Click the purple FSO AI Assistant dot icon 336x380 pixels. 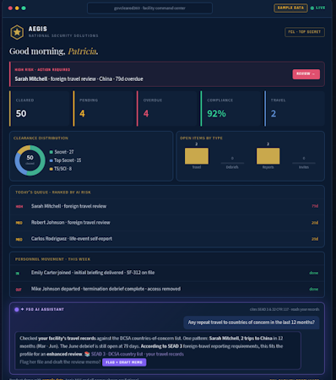[17, 309]
